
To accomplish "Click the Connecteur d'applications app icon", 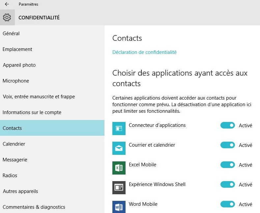I will (119, 129).
